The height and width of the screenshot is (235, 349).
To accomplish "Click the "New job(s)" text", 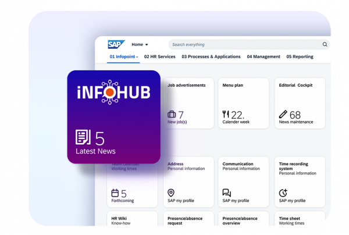I will pos(177,122).
